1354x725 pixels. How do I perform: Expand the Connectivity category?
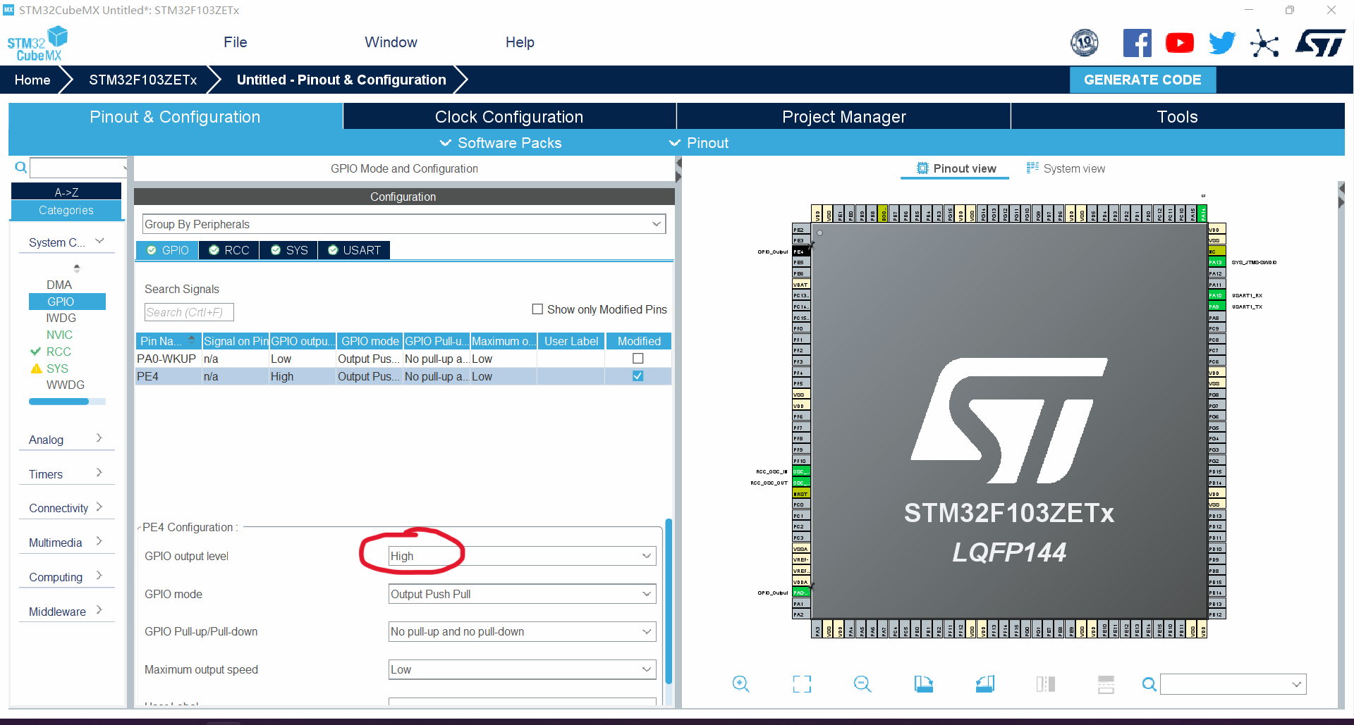(x=66, y=508)
